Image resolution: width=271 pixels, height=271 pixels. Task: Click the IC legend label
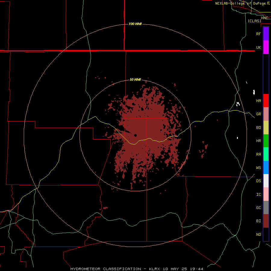coord(258,195)
